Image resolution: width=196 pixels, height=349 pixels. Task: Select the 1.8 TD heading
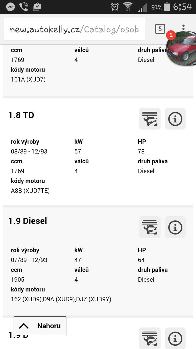pos(21,115)
